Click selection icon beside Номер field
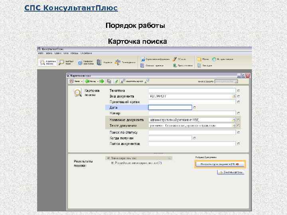This screenshot has width=287, height=215. [x=238, y=113]
